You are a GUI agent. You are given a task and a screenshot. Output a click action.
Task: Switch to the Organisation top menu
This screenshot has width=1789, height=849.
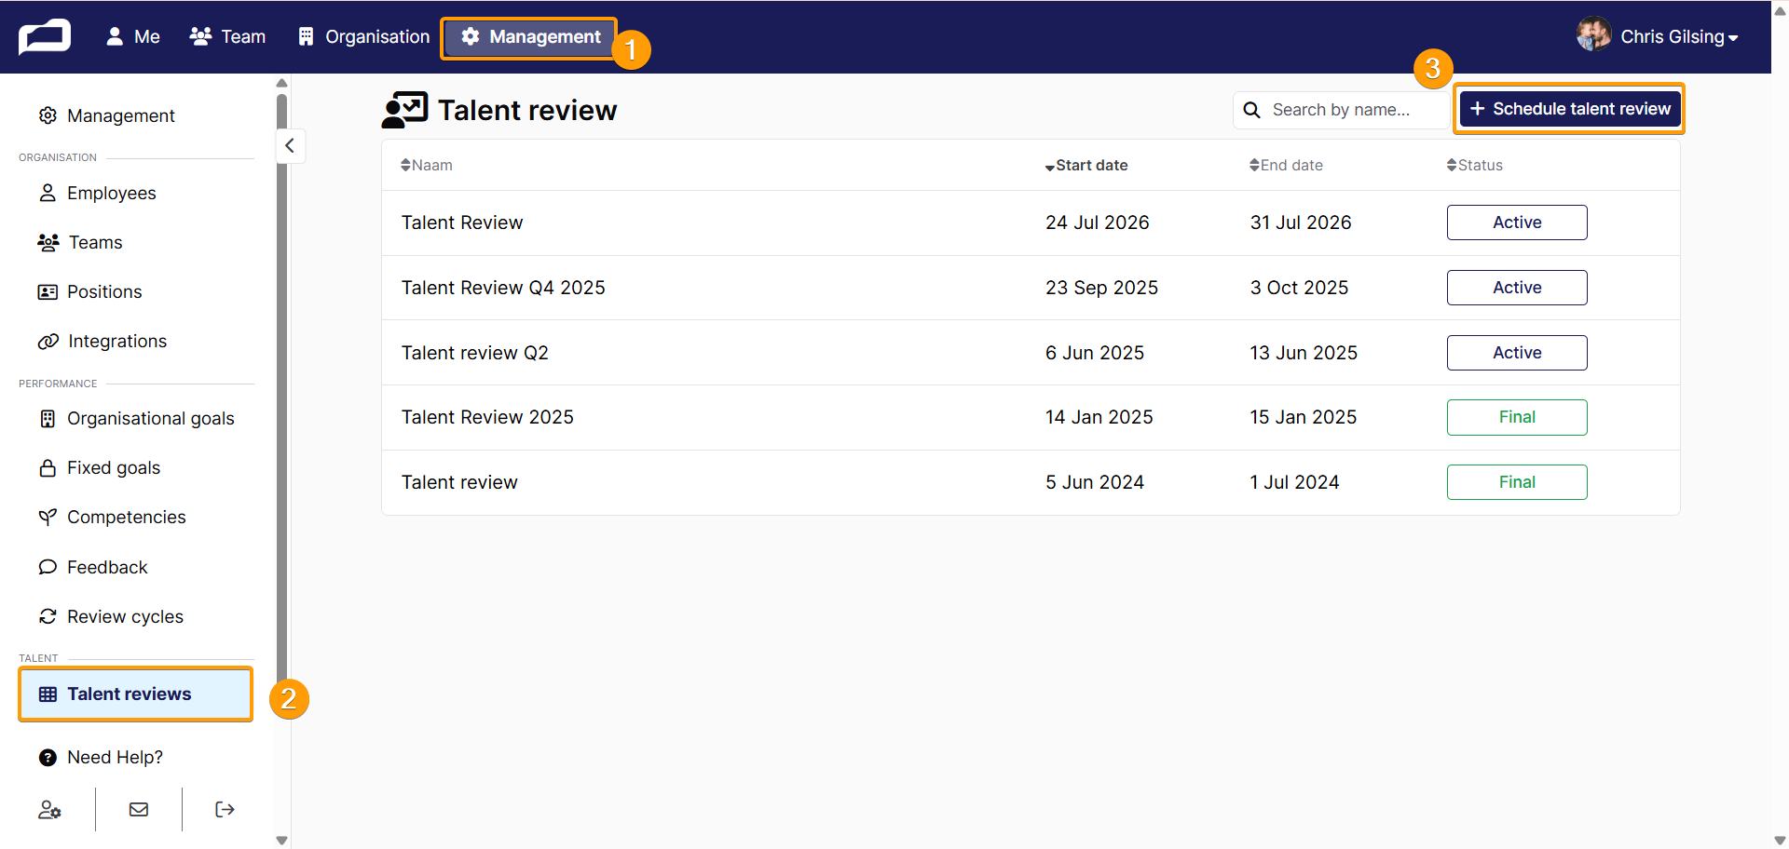[x=363, y=36]
